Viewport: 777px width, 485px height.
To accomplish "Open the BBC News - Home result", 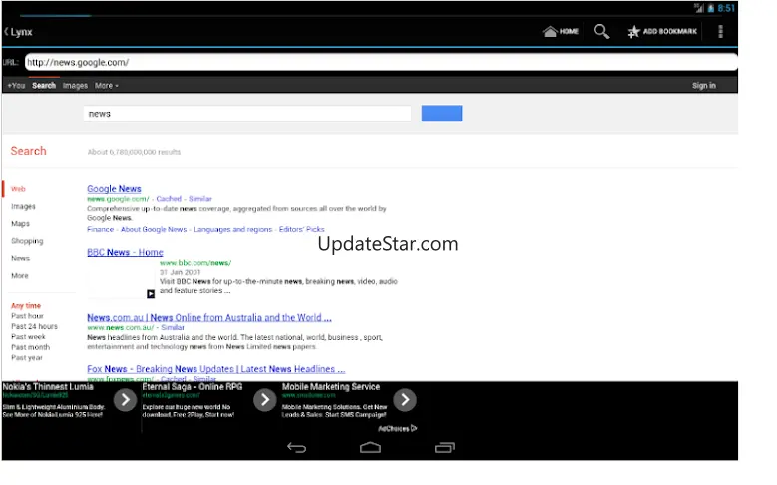I will [x=125, y=252].
